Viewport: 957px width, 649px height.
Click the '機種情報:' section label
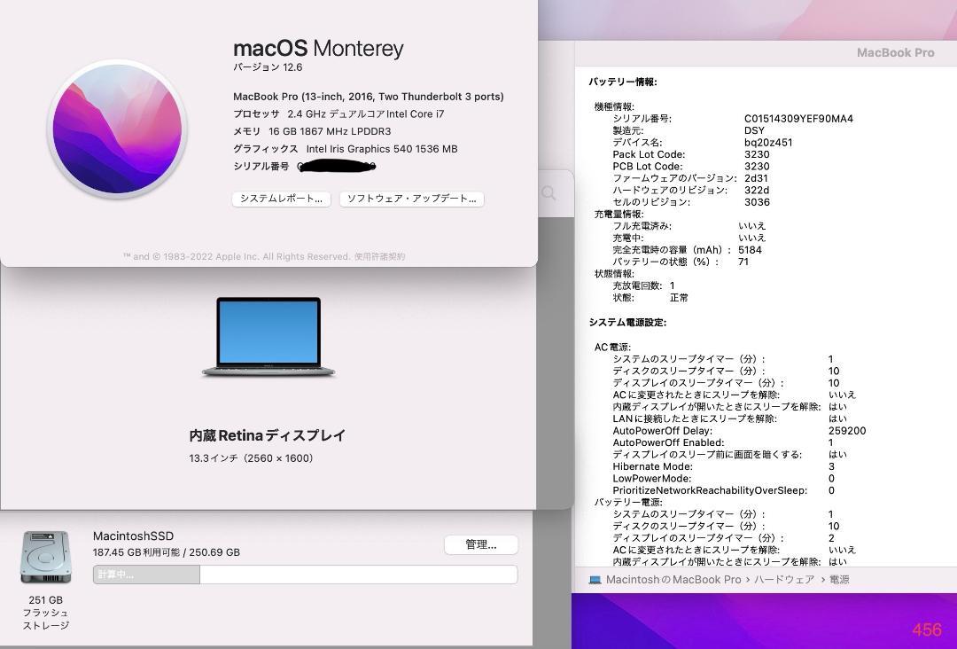(x=615, y=106)
